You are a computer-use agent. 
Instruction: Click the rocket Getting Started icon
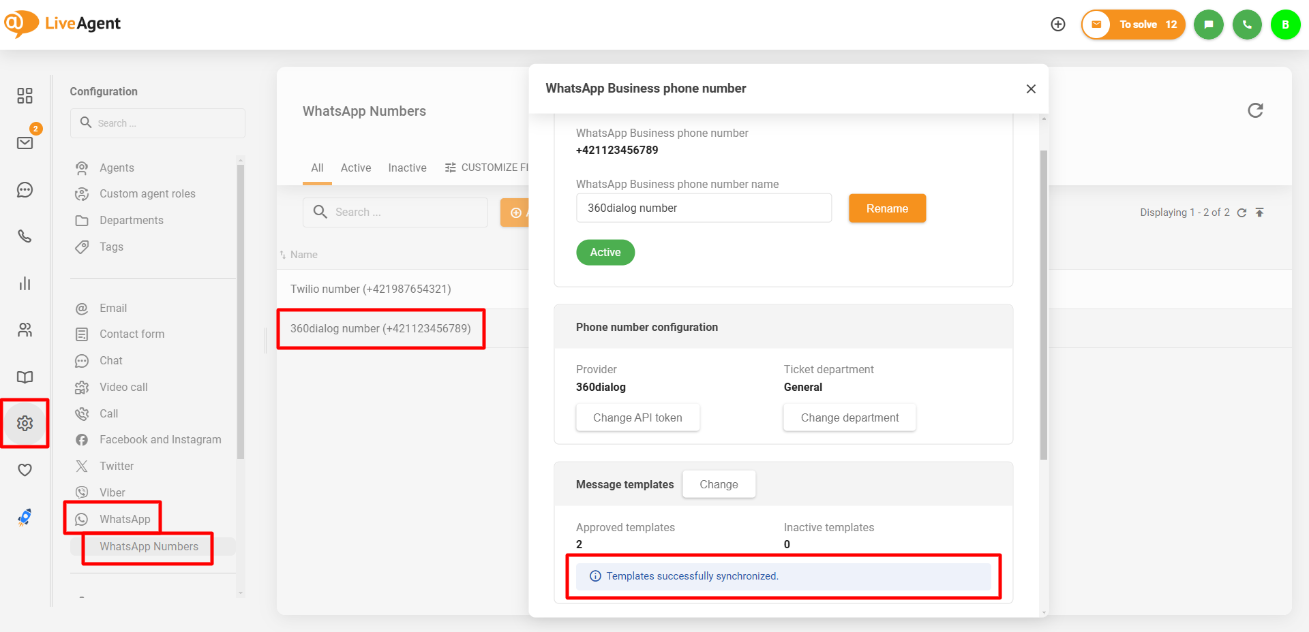tap(25, 518)
